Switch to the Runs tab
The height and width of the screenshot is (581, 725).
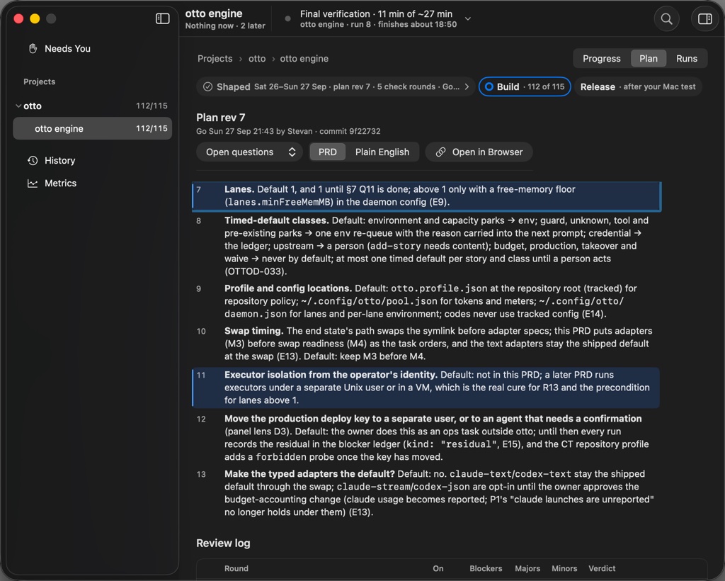click(x=687, y=59)
